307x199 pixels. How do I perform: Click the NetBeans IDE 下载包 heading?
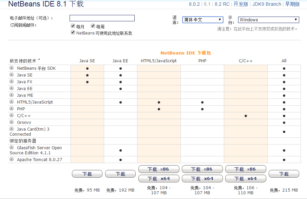pyautogui.click(x=186, y=53)
